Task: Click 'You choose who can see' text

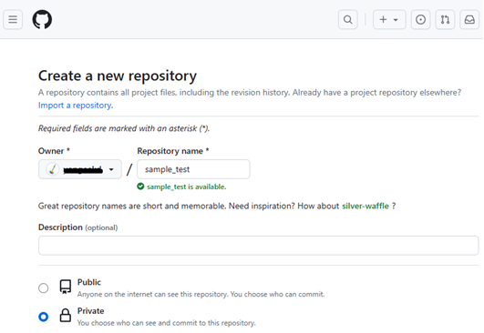Action: pos(167,323)
